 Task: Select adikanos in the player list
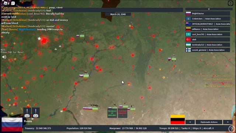[208, 29]
